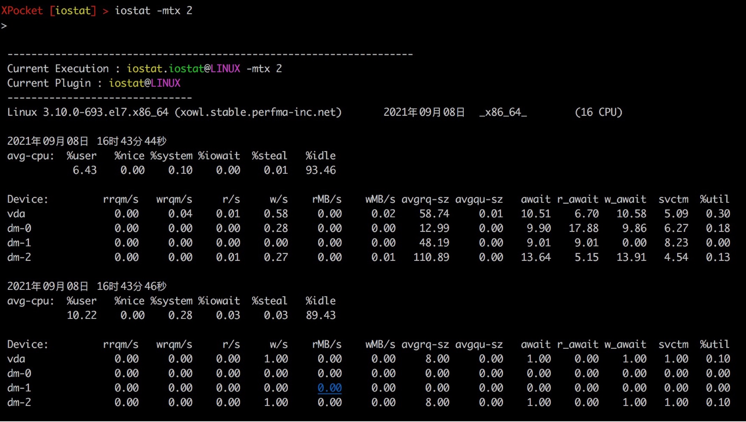Click the %idle value 93.46
This screenshot has height=422, width=746.
(321, 170)
